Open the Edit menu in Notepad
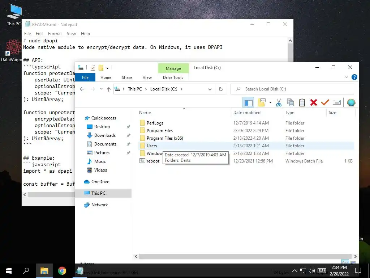This screenshot has width=370, height=278. (x=39, y=34)
